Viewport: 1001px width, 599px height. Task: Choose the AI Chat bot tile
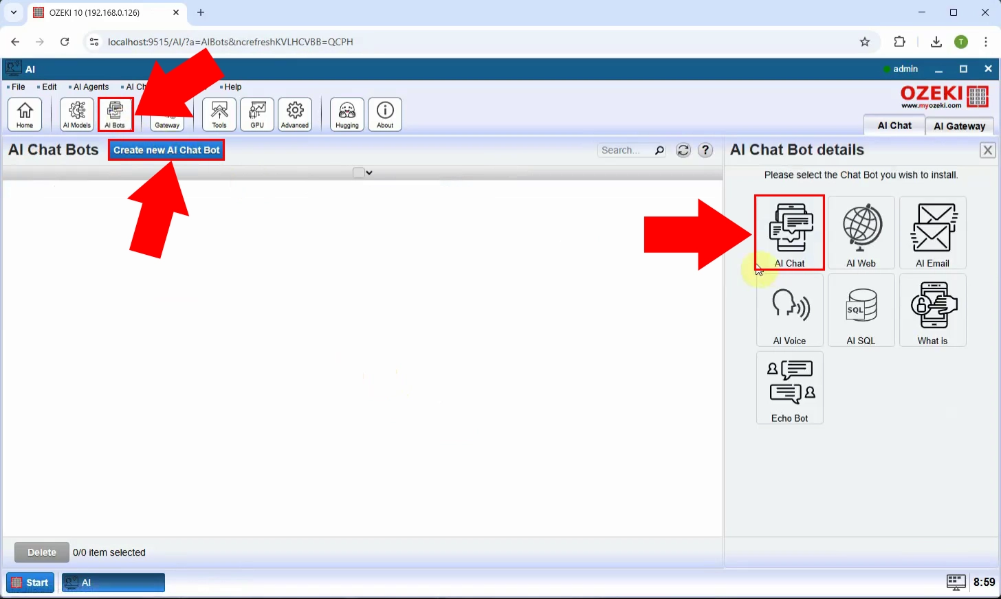(x=790, y=233)
